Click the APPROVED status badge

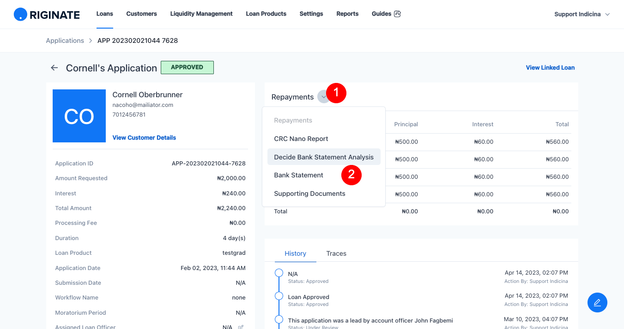point(187,67)
